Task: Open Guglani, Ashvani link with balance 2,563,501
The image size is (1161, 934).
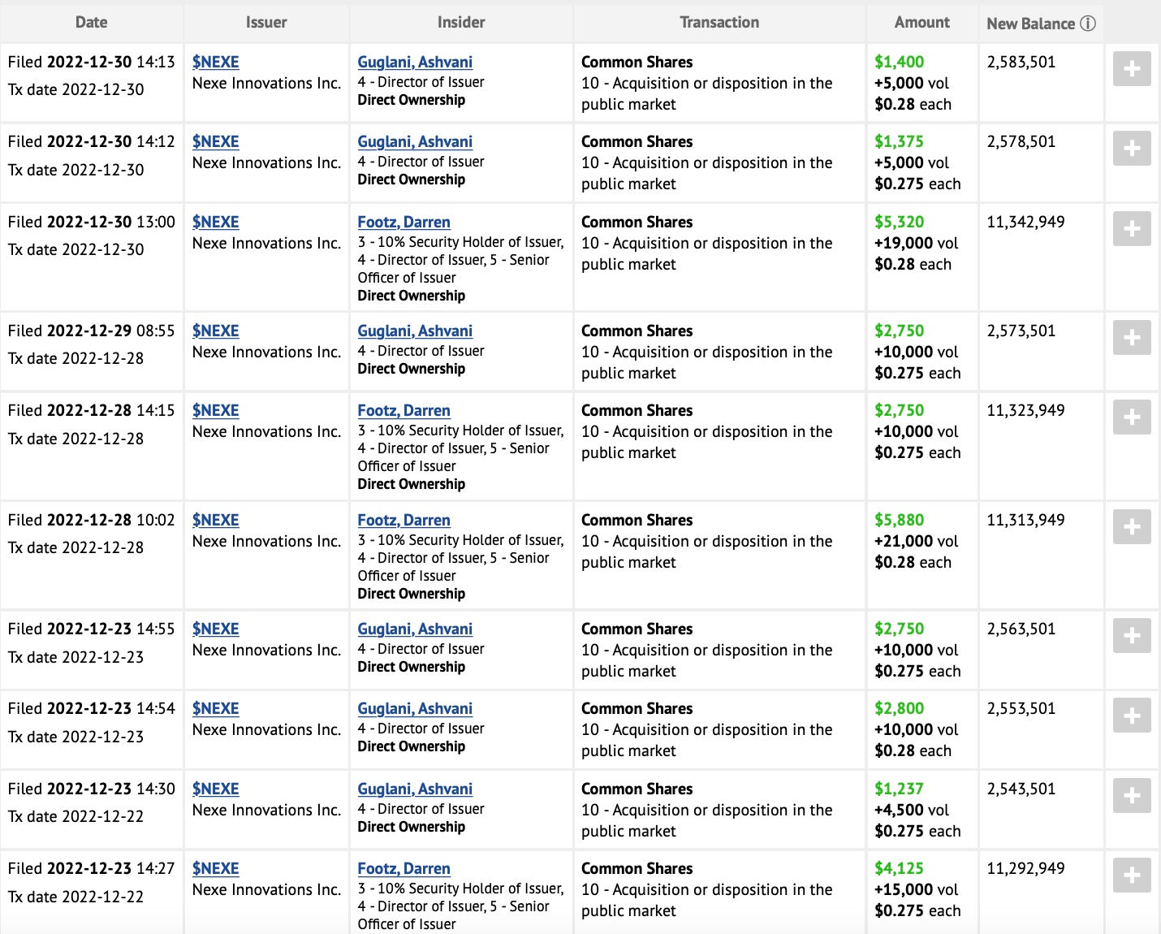Action: [415, 629]
